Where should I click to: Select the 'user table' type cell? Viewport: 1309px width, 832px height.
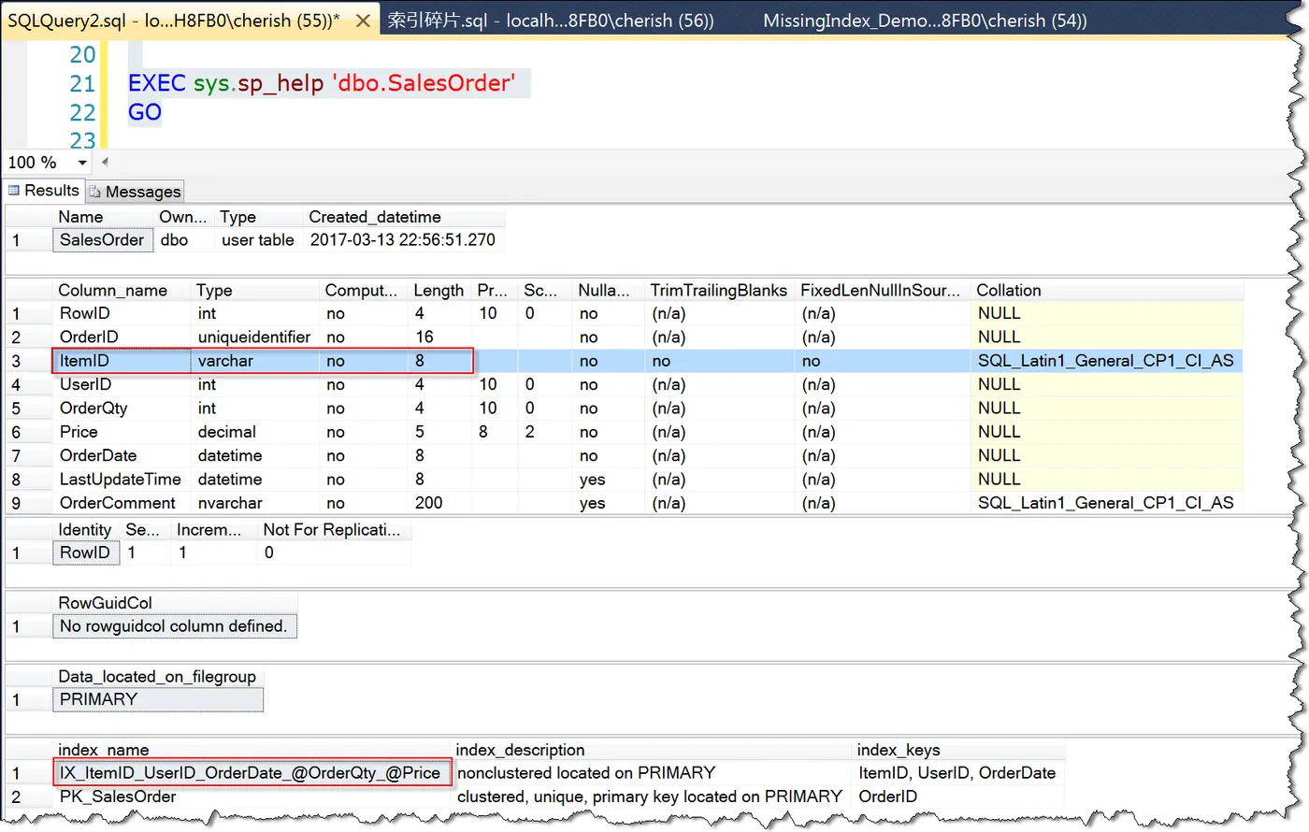tap(258, 240)
